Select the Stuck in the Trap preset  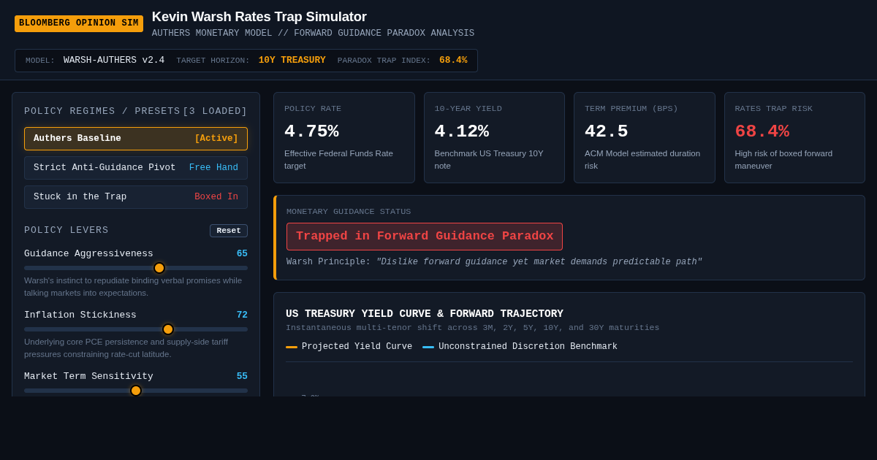136,197
